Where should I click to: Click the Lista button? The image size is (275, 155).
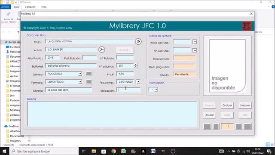click(227, 115)
